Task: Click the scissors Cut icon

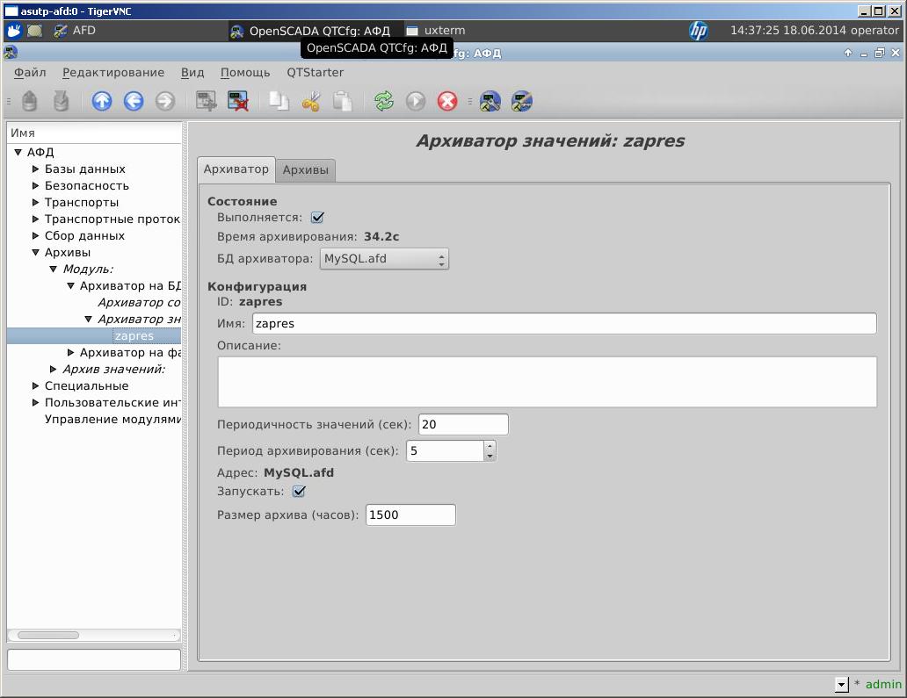Action: pyautogui.click(x=310, y=102)
